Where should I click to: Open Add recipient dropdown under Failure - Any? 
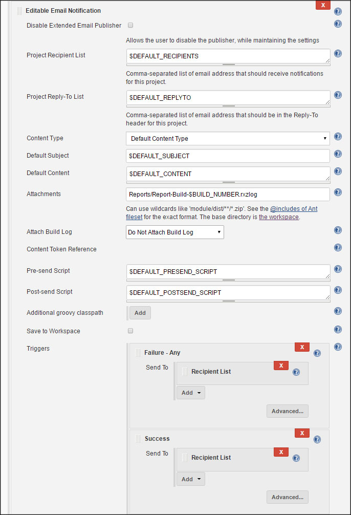[191, 393]
